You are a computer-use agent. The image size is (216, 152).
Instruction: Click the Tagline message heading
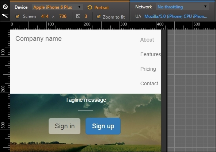pyautogui.click(x=86, y=100)
